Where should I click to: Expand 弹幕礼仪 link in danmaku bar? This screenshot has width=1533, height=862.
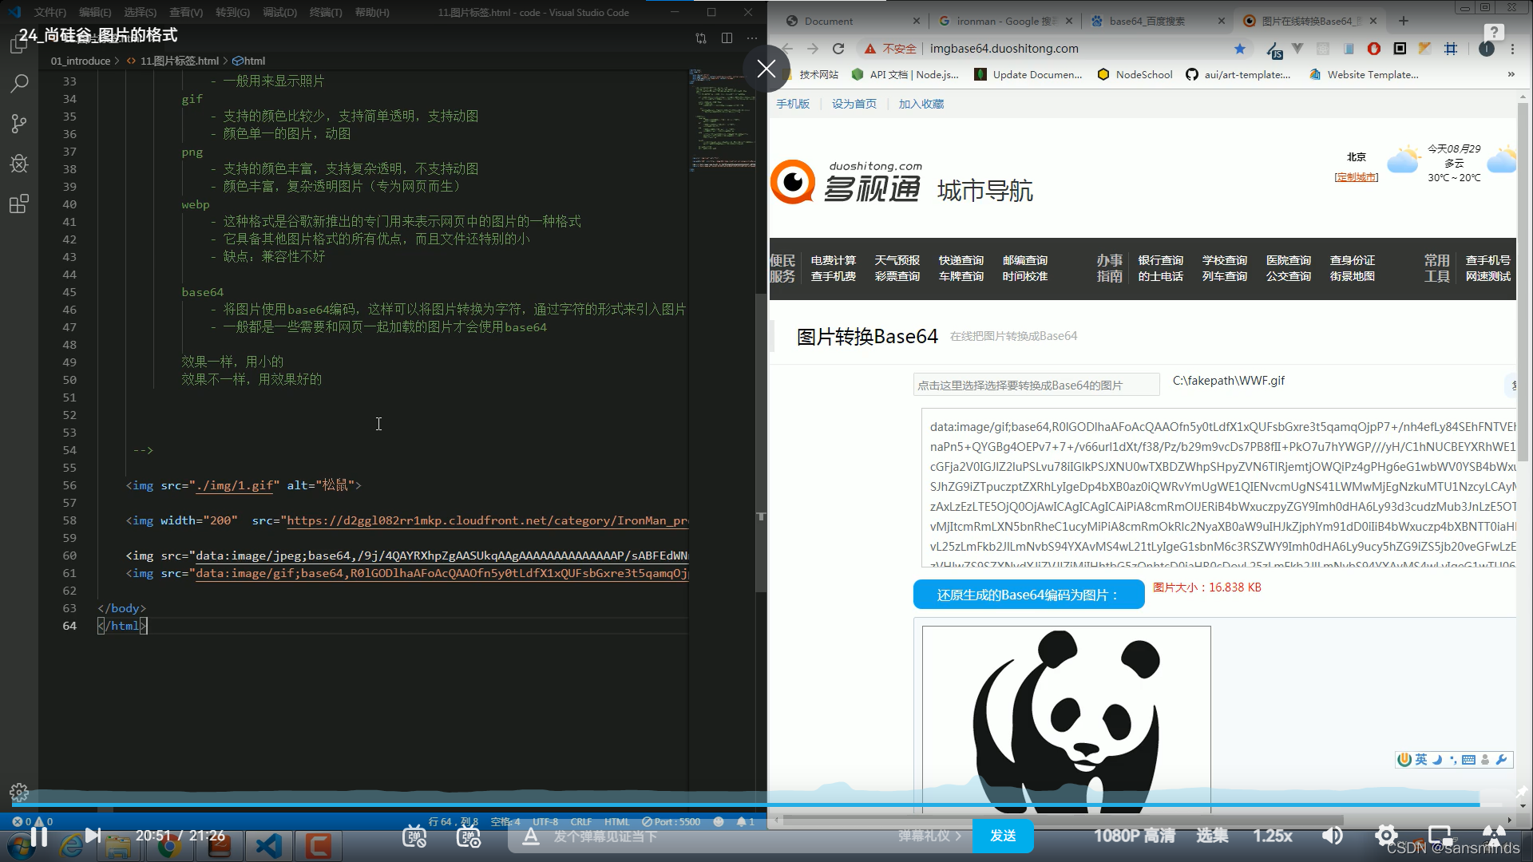(930, 836)
